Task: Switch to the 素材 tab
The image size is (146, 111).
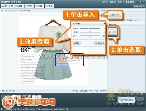Action: (x=19, y=6)
